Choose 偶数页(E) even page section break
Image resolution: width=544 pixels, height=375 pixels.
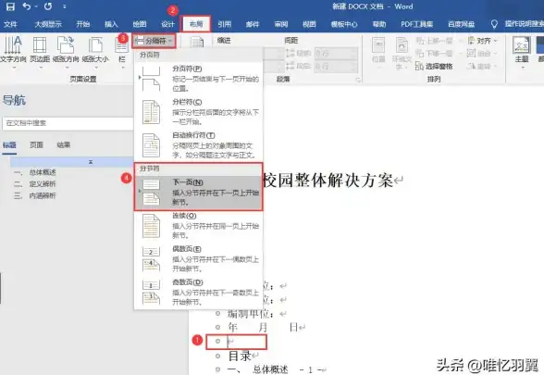pos(198,259)
